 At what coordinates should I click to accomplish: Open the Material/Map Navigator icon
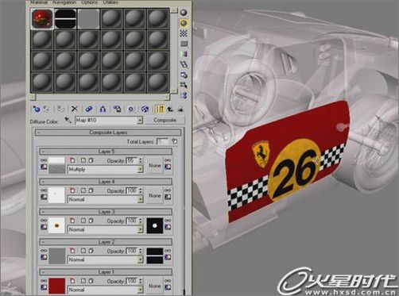pos(184,95)
